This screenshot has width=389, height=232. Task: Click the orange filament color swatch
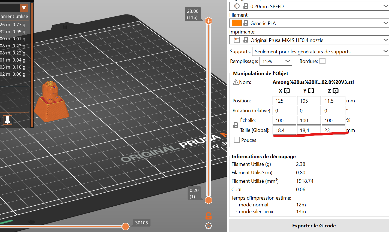[237, 23]
